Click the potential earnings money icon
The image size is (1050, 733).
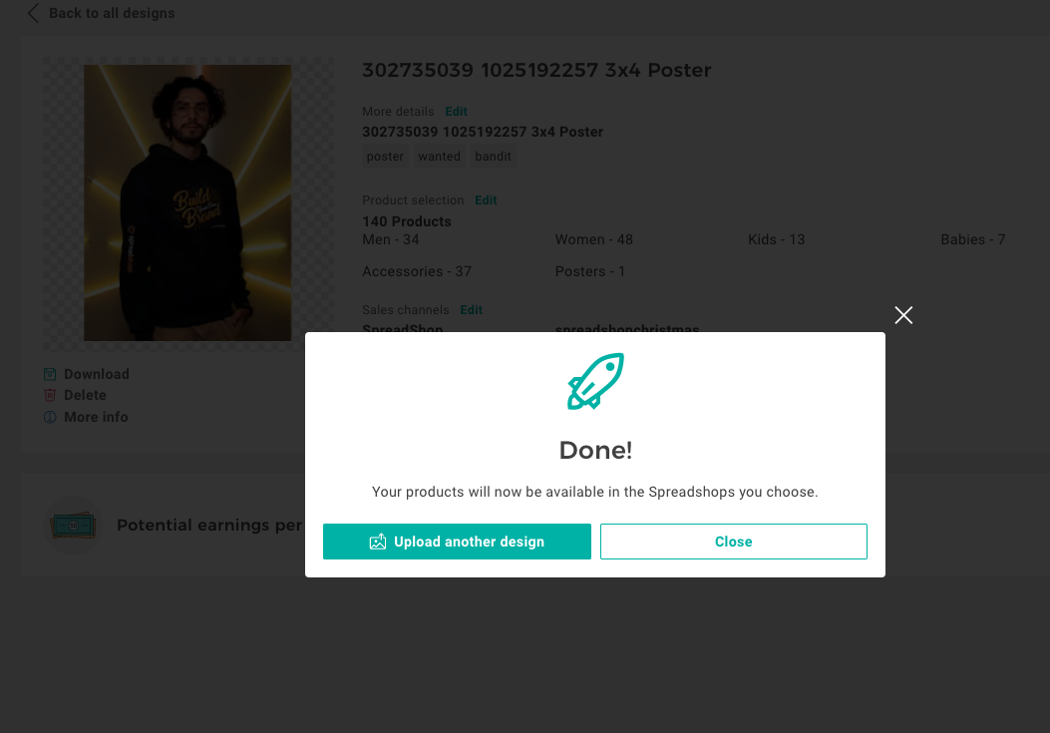pos(74,526)
